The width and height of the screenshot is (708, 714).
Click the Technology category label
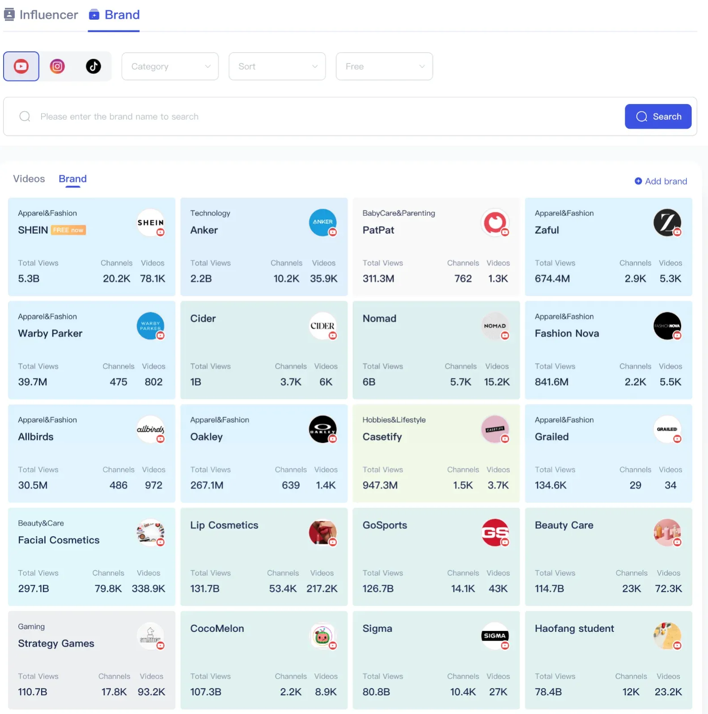click(x=210, y=213)
